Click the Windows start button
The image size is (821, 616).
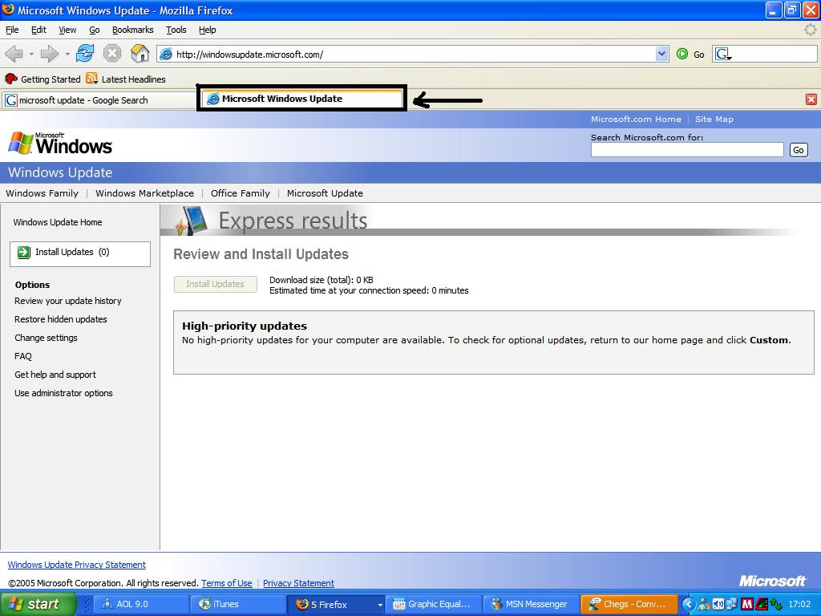[38, 604]
